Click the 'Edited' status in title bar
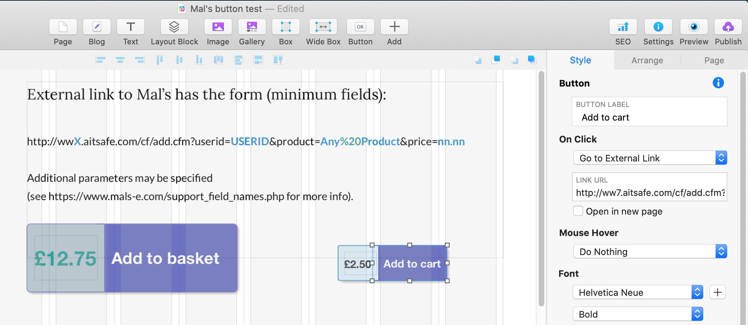The height and width of the screenshot is (325, 748). [290, 9]
